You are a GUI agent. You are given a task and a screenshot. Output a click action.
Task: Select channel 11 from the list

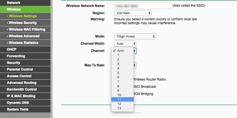coord(122,99)
